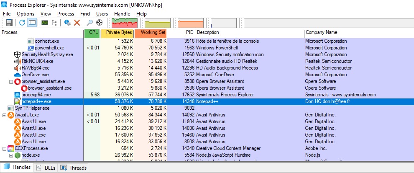This screenshot has height=173, width=414.
Task: Sort by the PID column header
Action: [x=181, y=33]
